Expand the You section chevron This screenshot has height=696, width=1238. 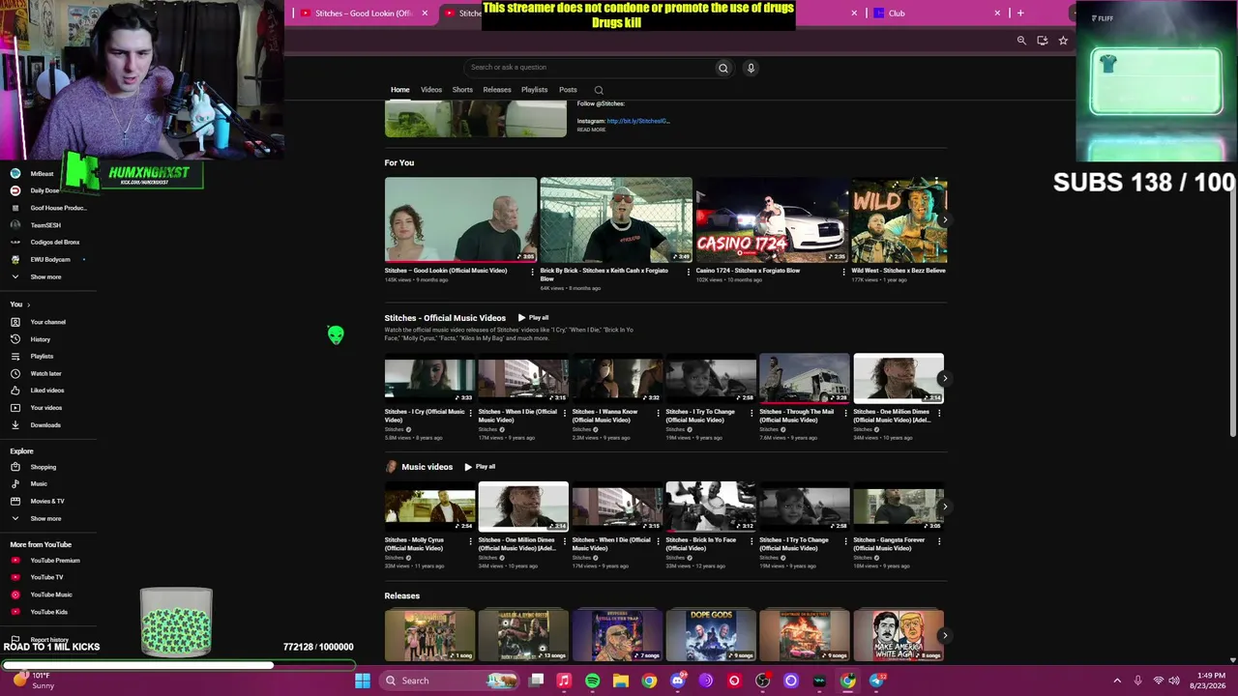(28, 304)
